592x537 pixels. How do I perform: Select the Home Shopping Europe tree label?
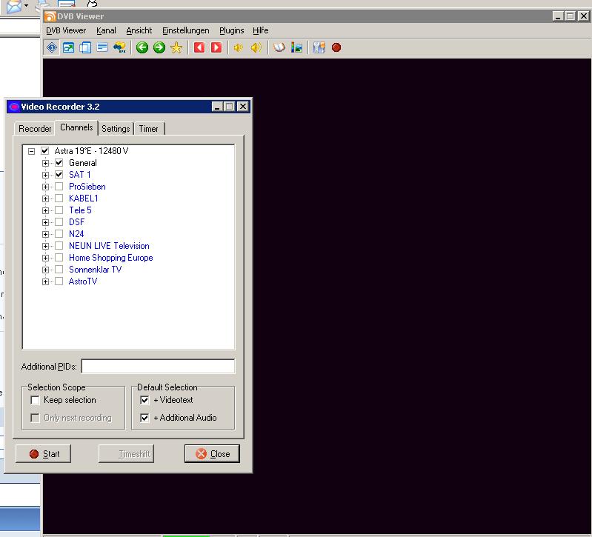[110, 258]
